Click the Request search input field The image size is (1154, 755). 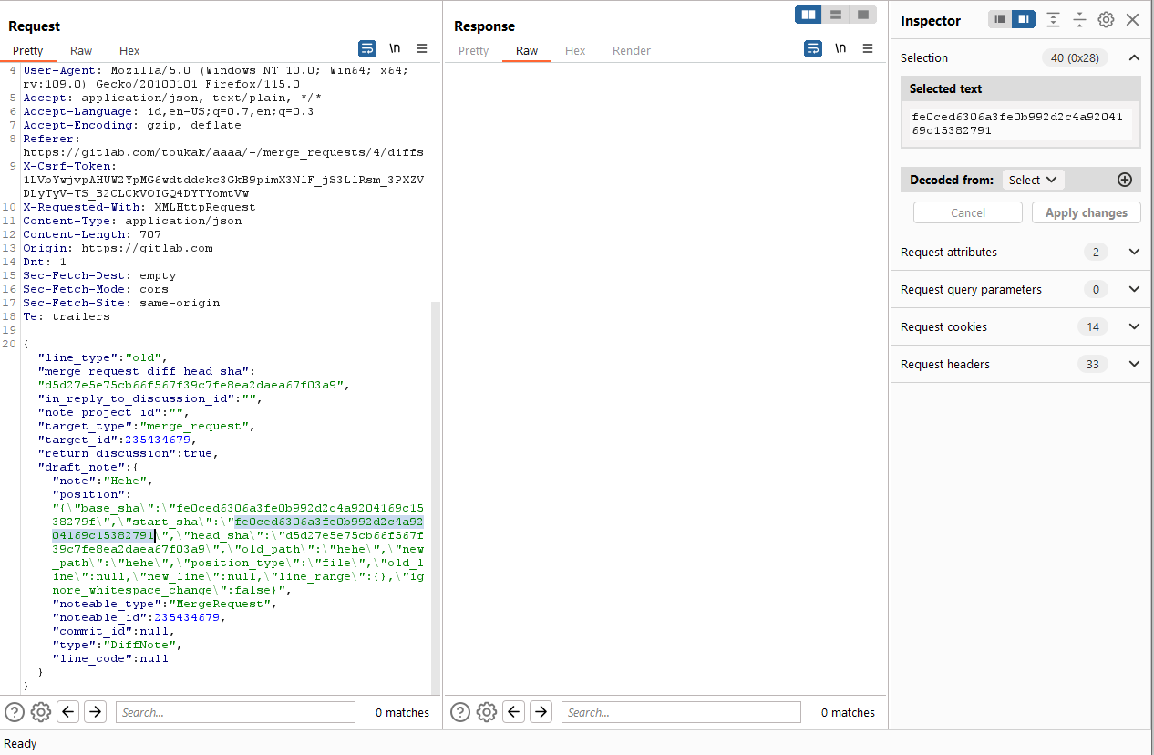235,712
